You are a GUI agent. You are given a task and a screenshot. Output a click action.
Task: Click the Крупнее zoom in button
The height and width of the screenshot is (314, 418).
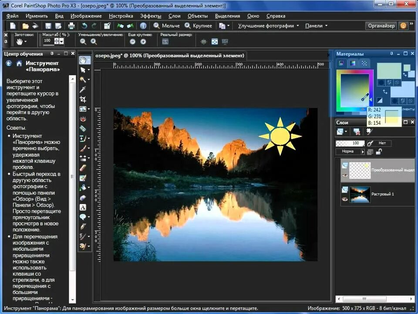pos(199,26)
